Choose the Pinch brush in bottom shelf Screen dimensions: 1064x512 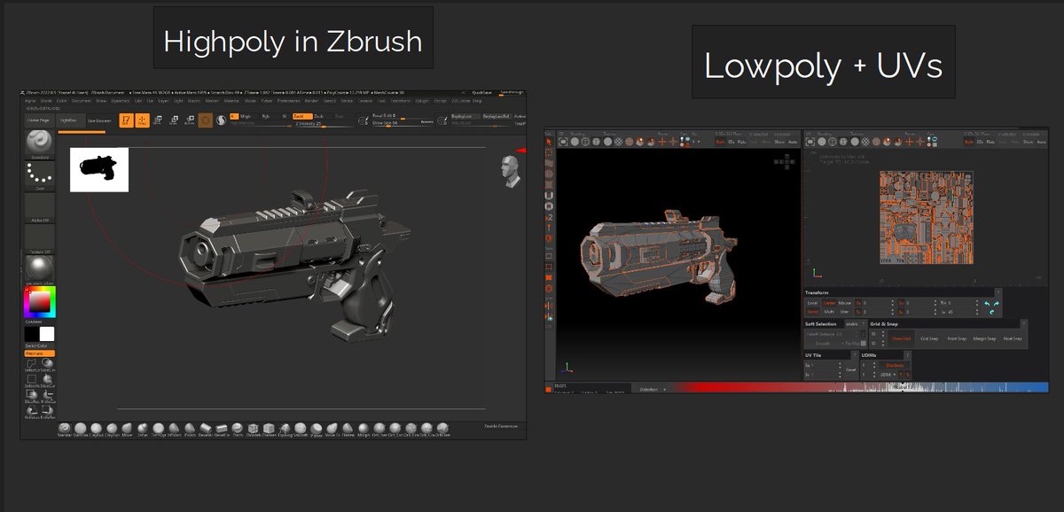click(237, 429)
